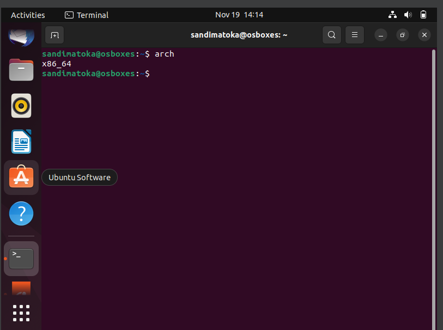
Task: Open the Activities overview
Action: point(28,15)
